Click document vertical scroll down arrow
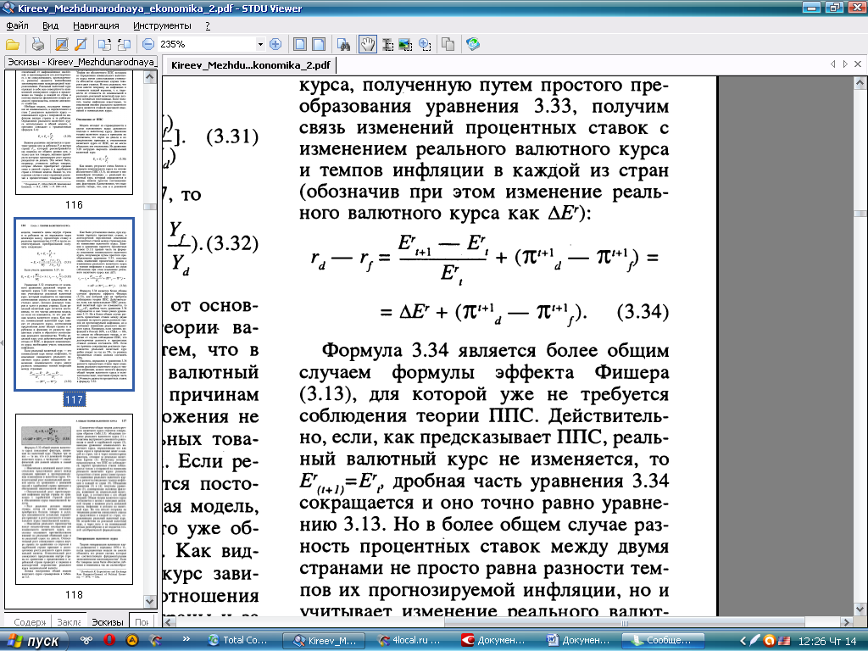The height and width of the screenshot is (651, 868). point(860,609)
